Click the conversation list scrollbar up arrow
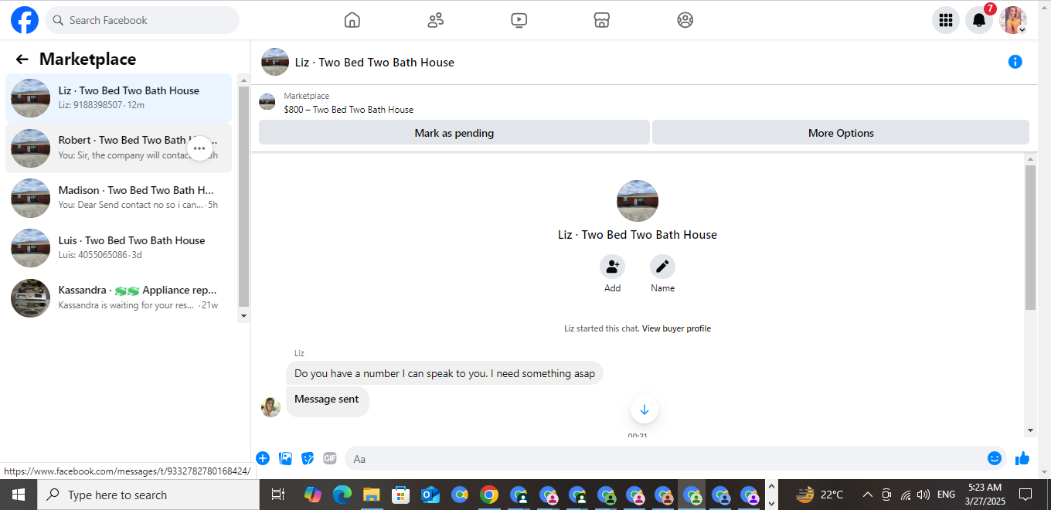This screenshot has width=1051, height=510. click(x=244, y=80)
